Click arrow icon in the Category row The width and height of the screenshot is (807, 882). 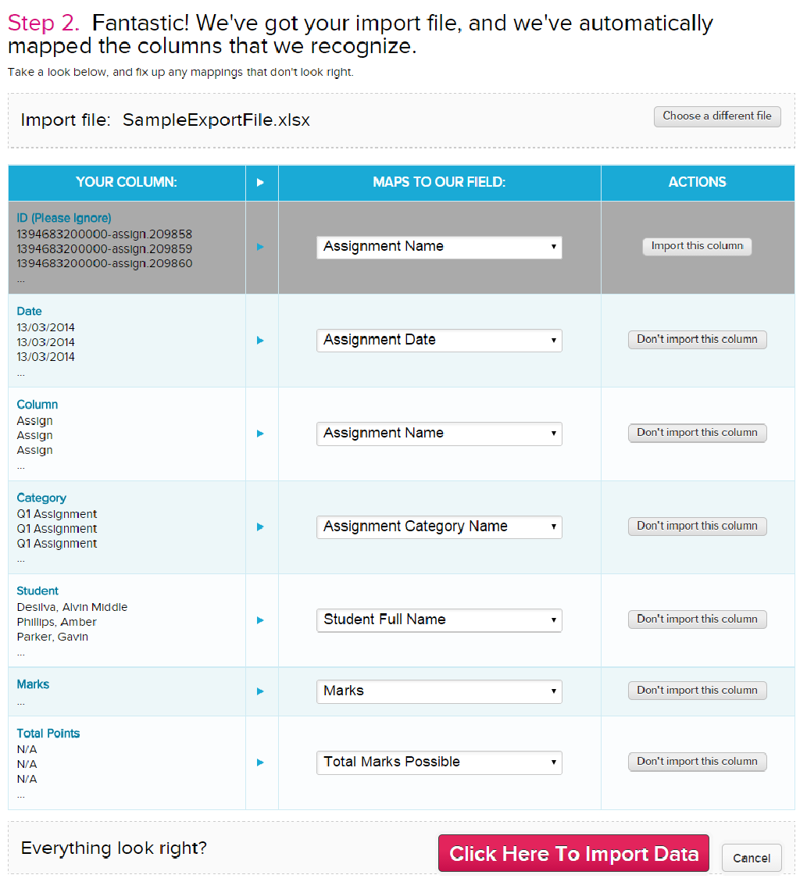[261, 527]
